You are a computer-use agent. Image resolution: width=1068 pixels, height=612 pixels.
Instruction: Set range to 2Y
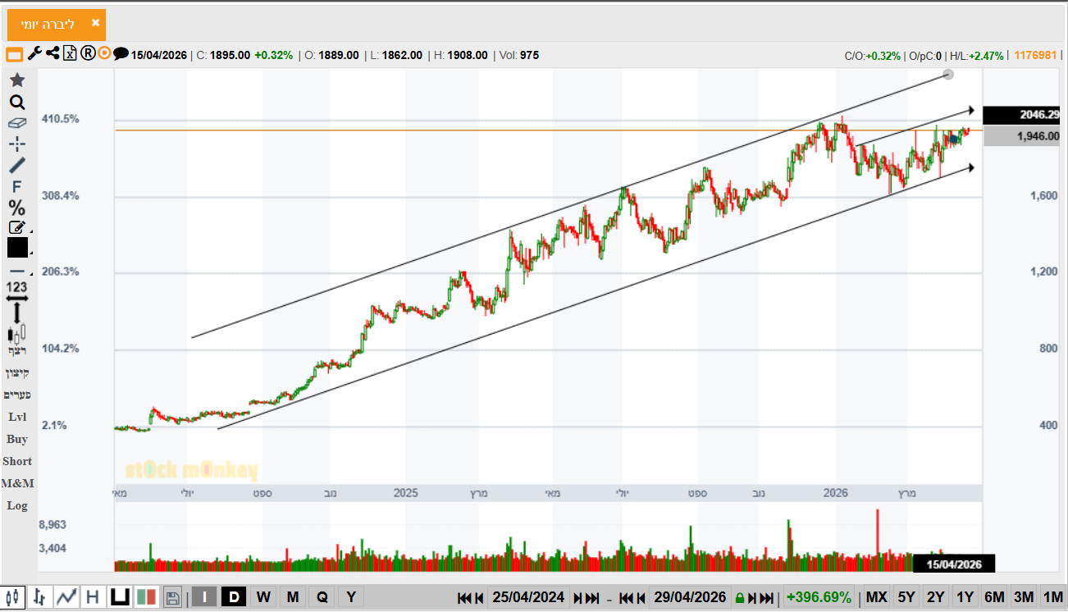point(936,596)
